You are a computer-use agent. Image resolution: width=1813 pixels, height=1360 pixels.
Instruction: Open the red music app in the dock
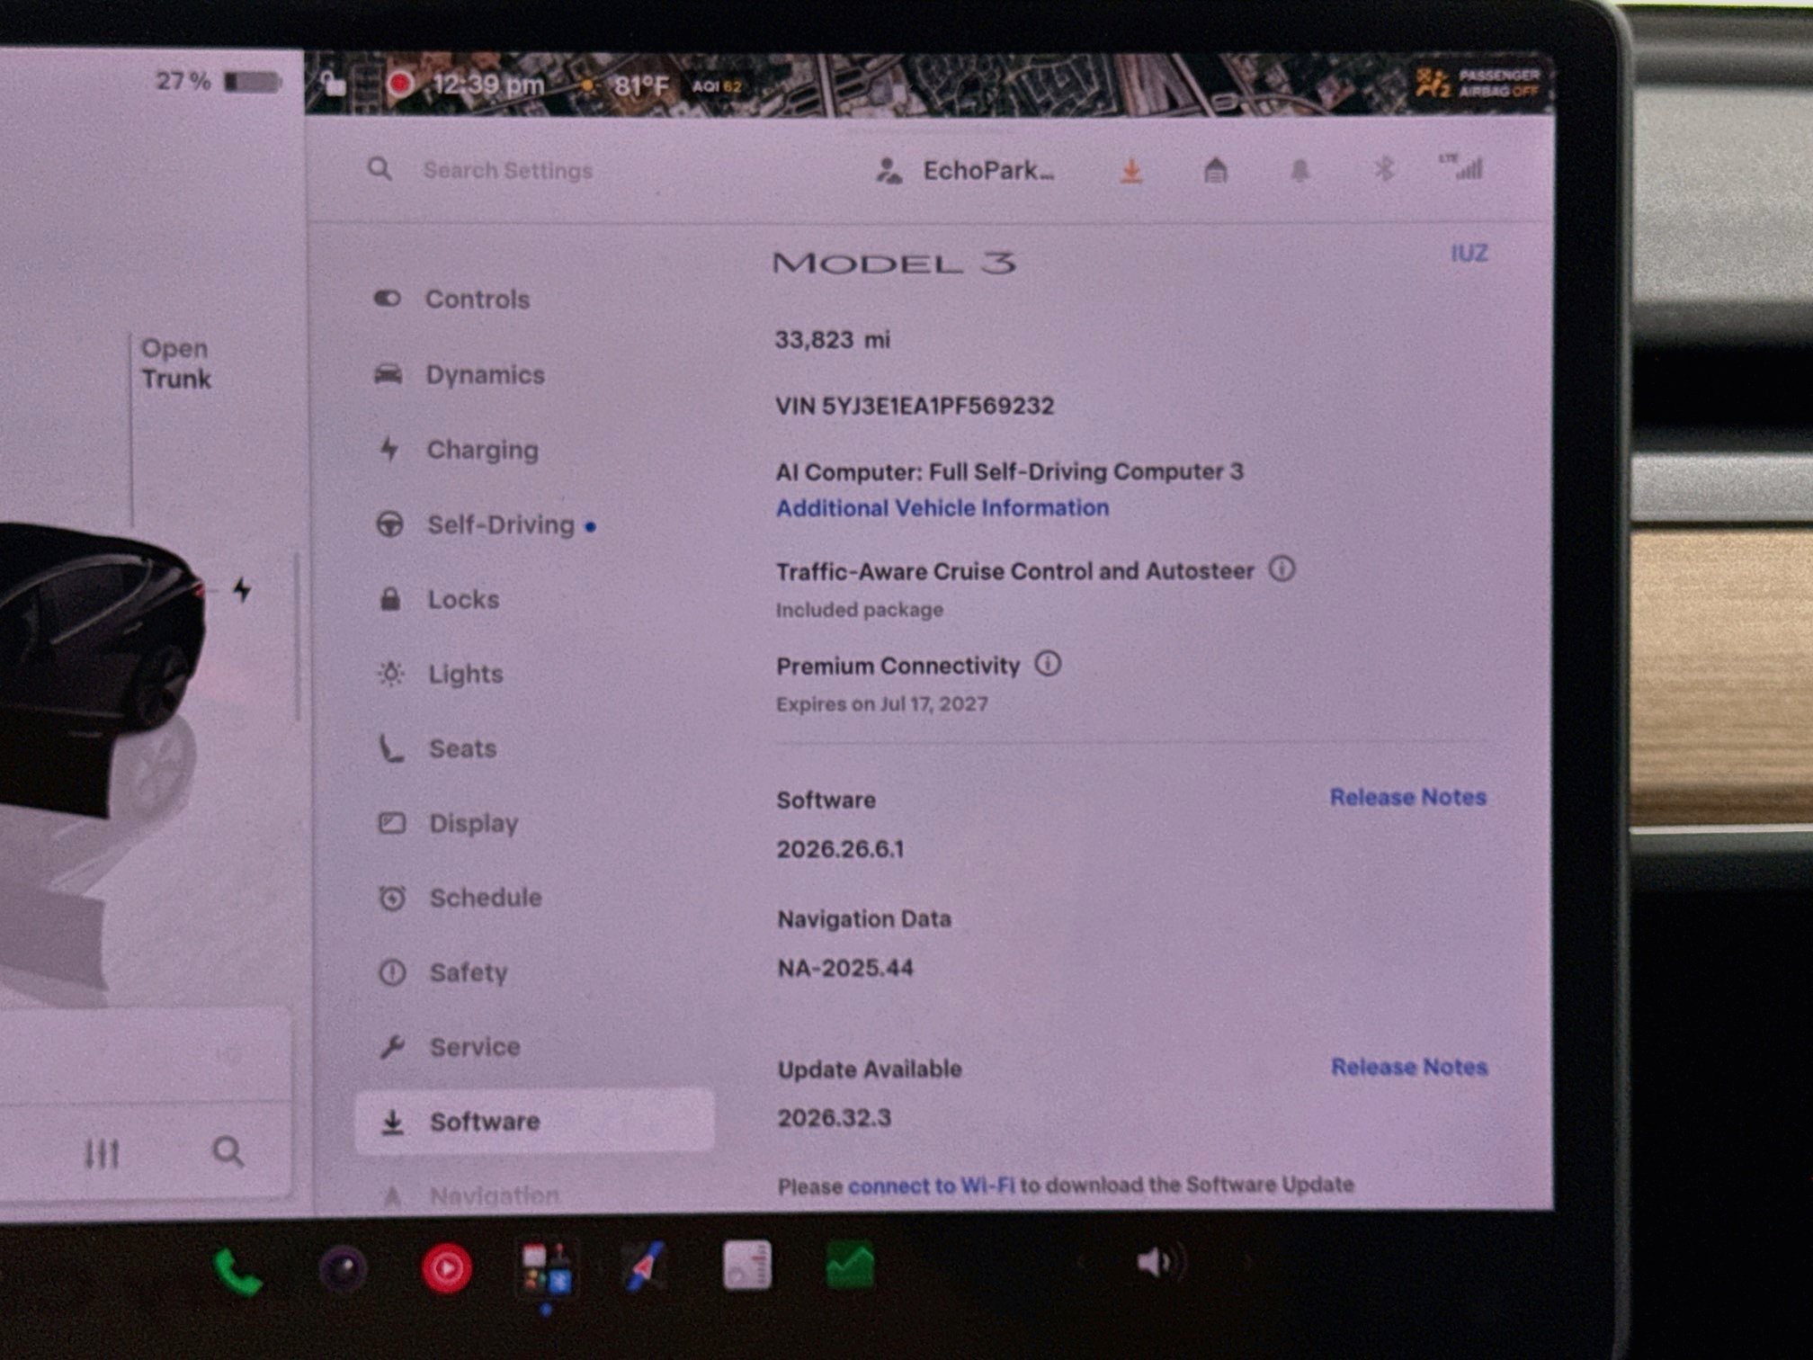tap(447, 1268)
